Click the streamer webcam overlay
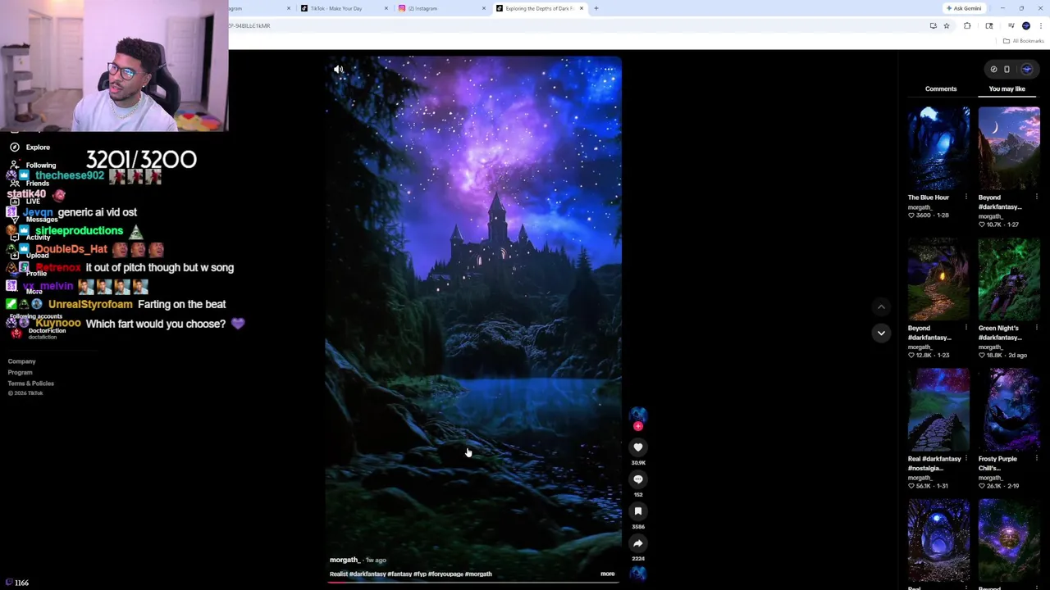 click(114, 66)
